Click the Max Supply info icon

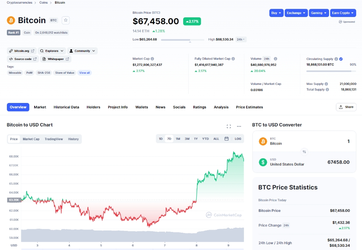click(x=326, y=84)
